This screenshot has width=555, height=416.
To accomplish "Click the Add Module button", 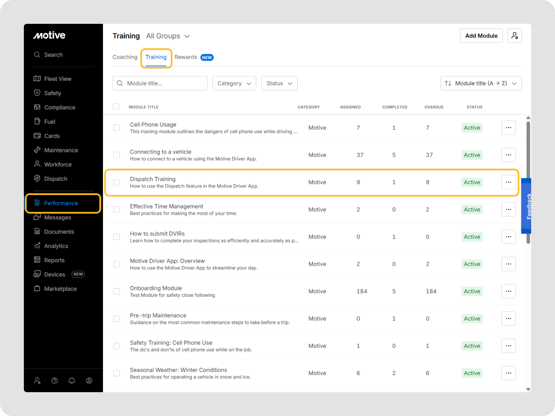I will pos(481,36).
